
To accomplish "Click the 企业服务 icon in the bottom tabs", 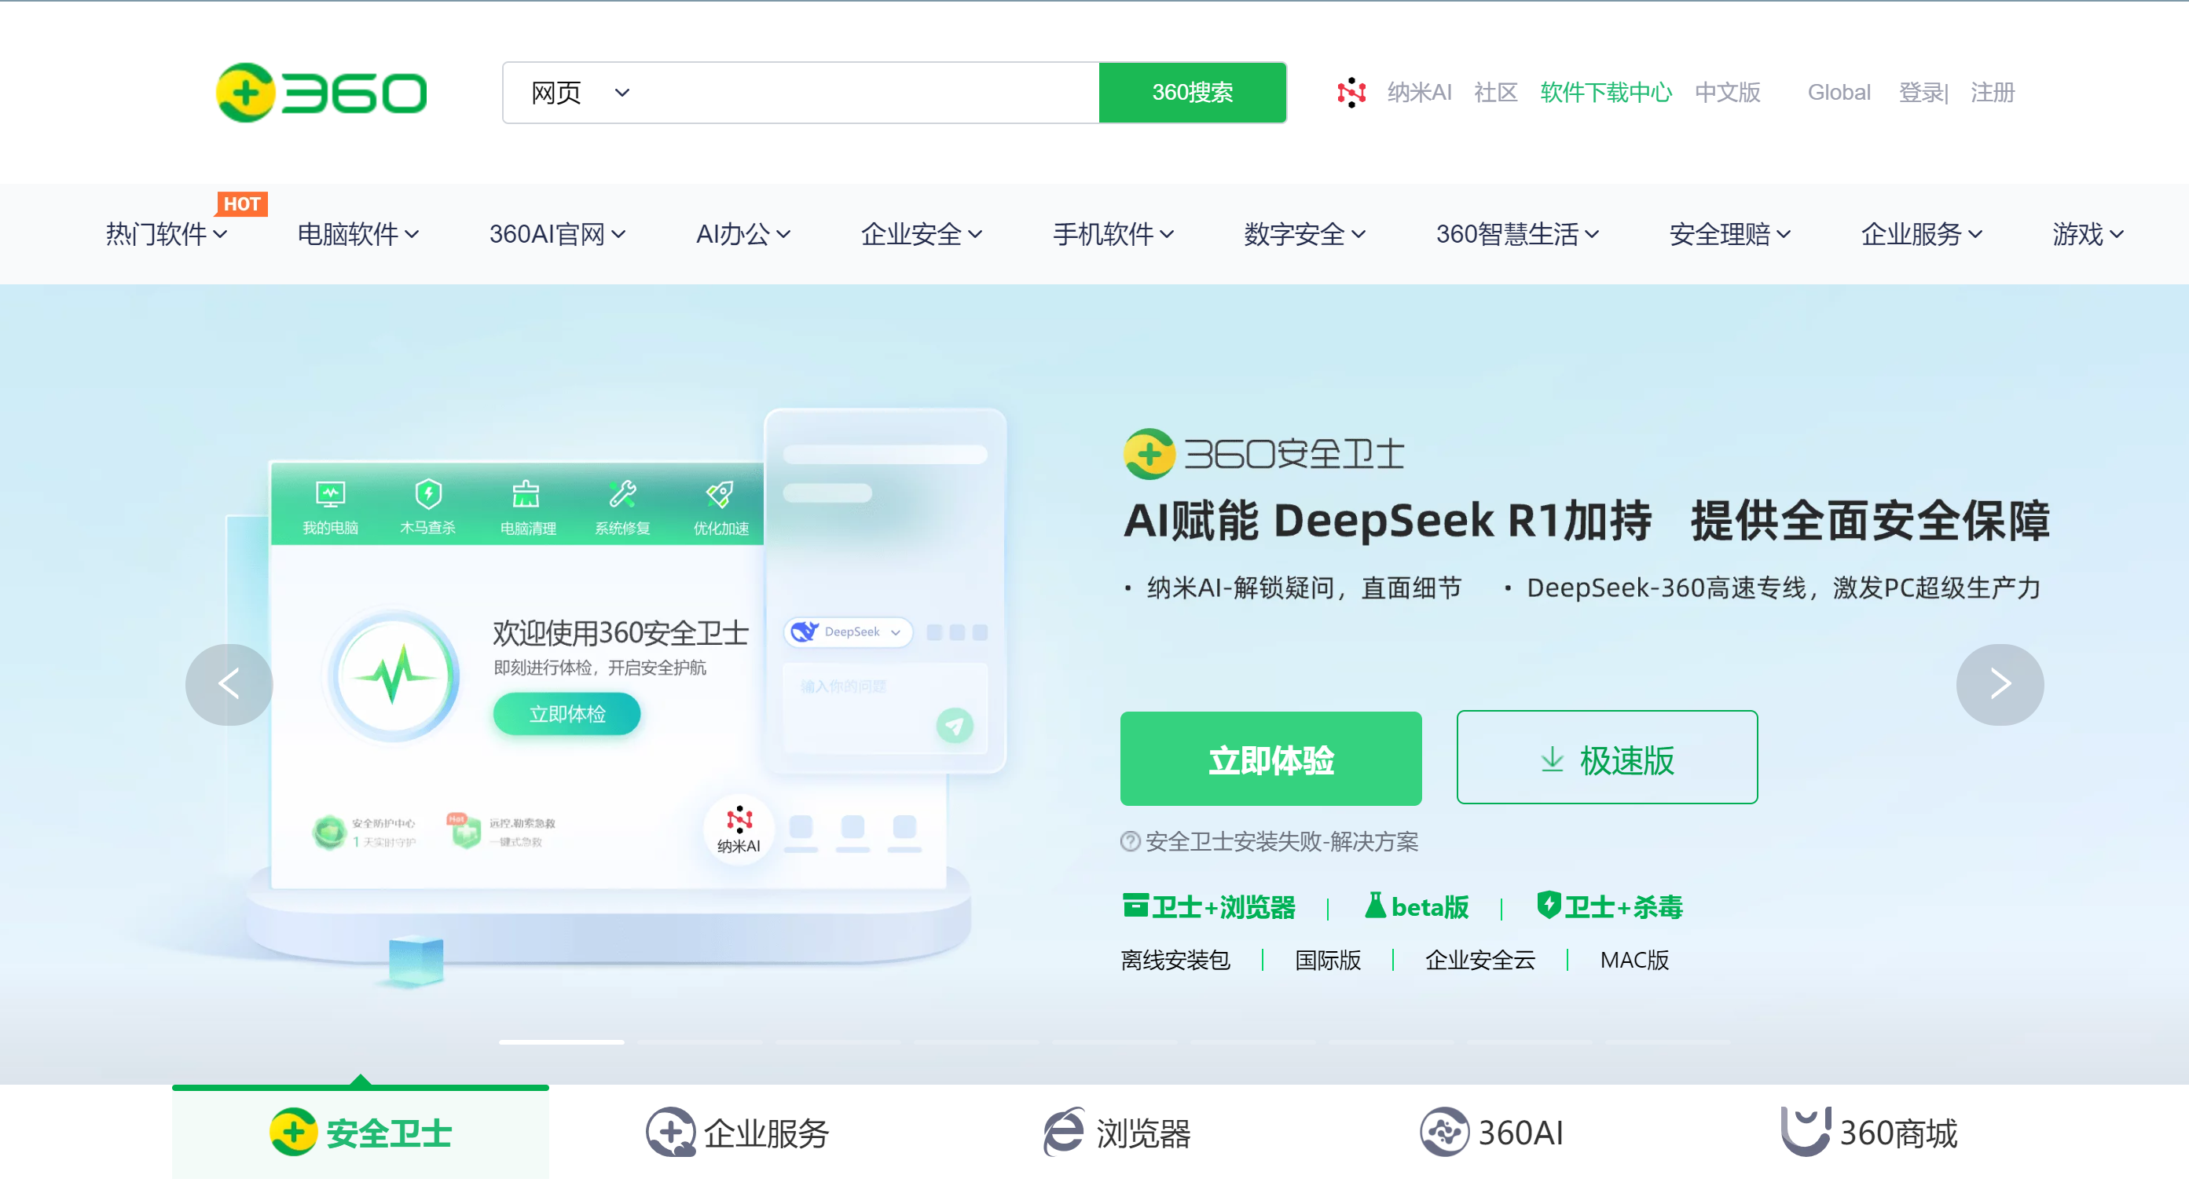I will pyautogui.click(x=670, y=1132).
